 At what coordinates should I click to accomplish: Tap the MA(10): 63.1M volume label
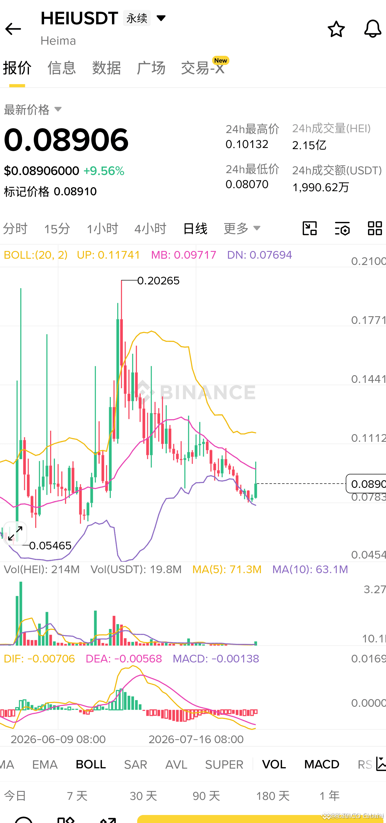310,569
